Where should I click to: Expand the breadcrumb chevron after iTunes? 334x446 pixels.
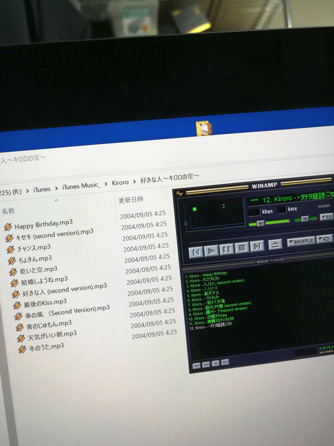pos(57,188)
